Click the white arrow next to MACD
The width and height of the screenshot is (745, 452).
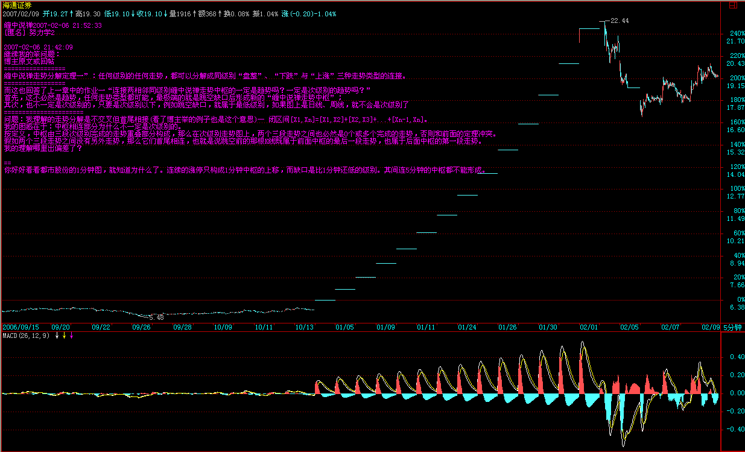tap(57, 336)
